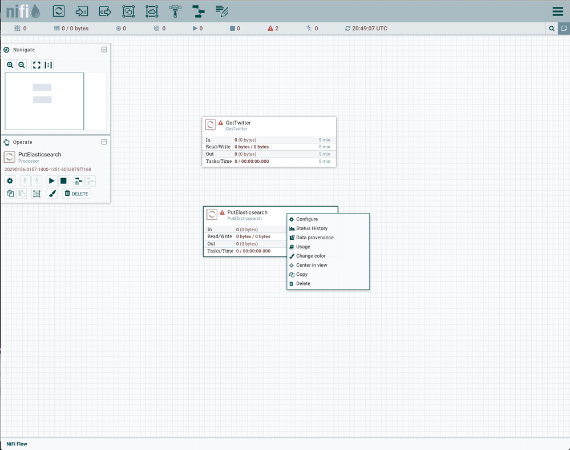Click the Label toolbar icon
The width and height of the screenshot is (570, 450).
(222, 11)
